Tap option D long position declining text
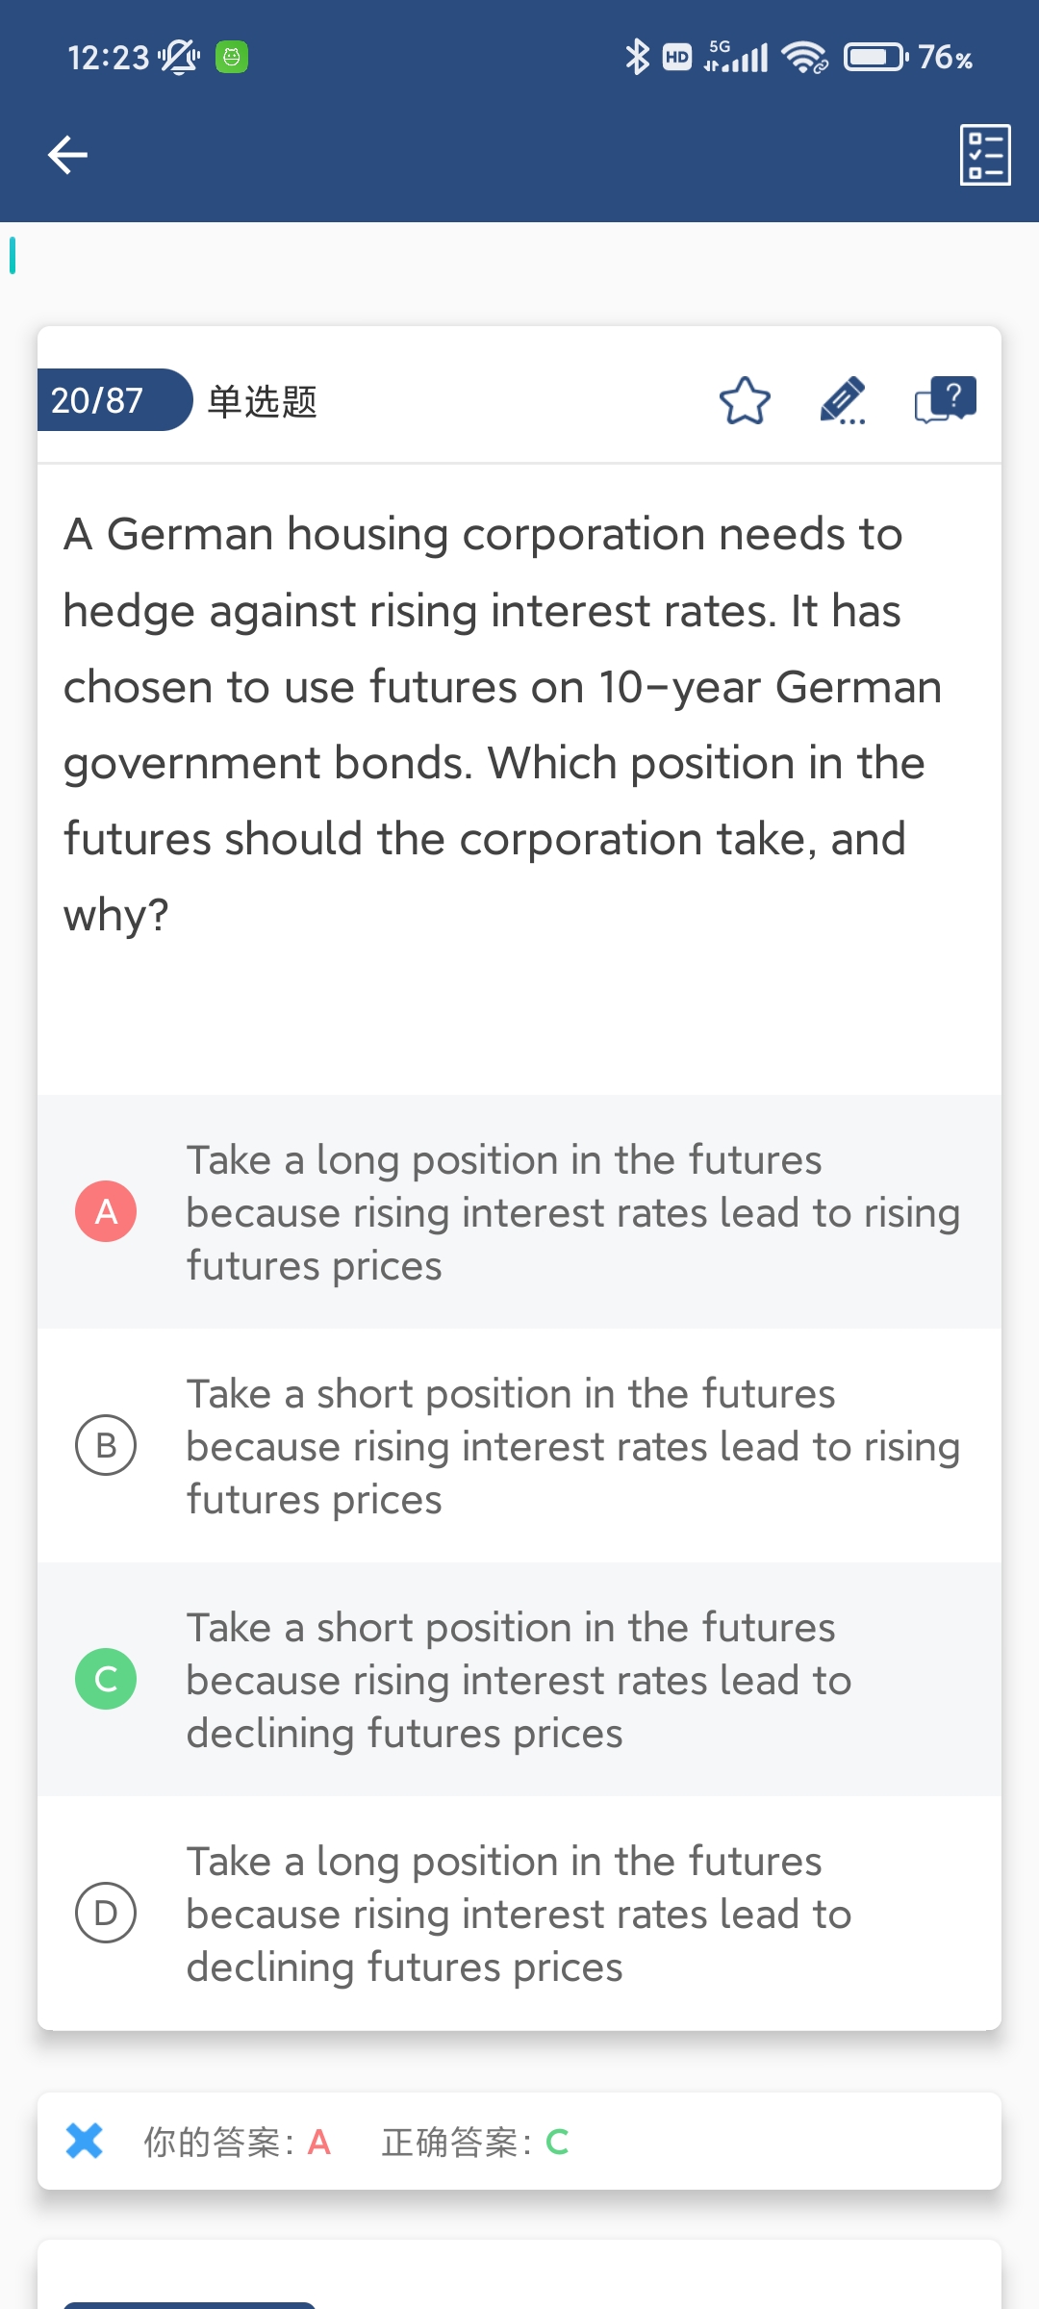Viewport: 1039px width, 2309px height. click(519, 1914)
